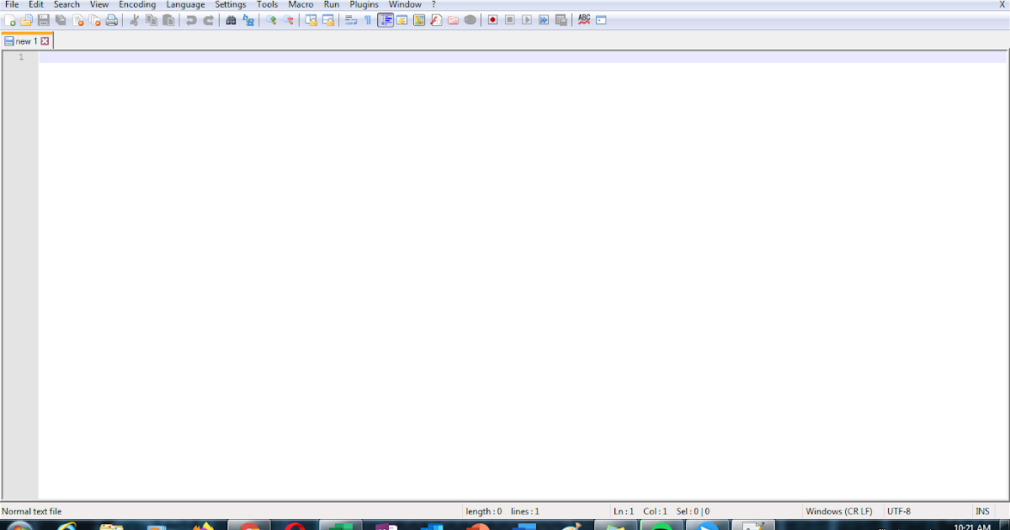The height and width of the screenshot is (530, 1010).
Task: Open a file with the folder toolbar icon
Action: click(25, 19)
